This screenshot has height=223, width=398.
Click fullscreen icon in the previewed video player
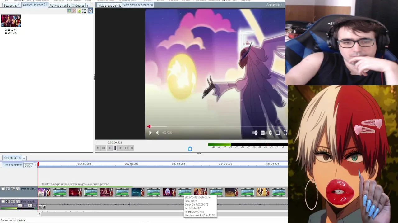tap(285, 133)
